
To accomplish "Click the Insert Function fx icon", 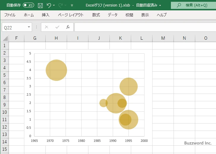I will [x=68, y=27].
